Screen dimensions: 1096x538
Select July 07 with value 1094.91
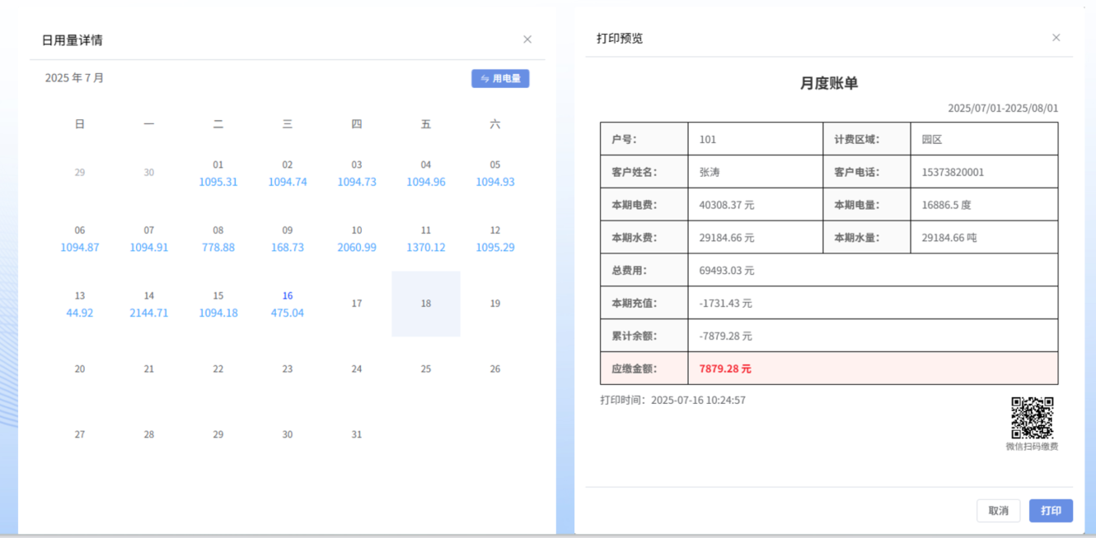tap(149, 239)
